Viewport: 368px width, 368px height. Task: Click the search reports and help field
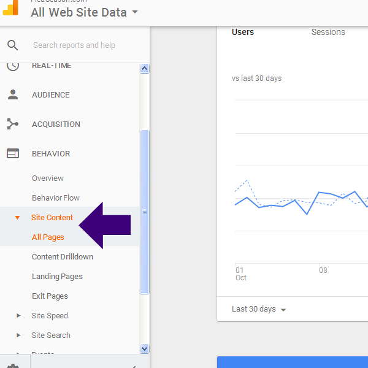(80, 45)
